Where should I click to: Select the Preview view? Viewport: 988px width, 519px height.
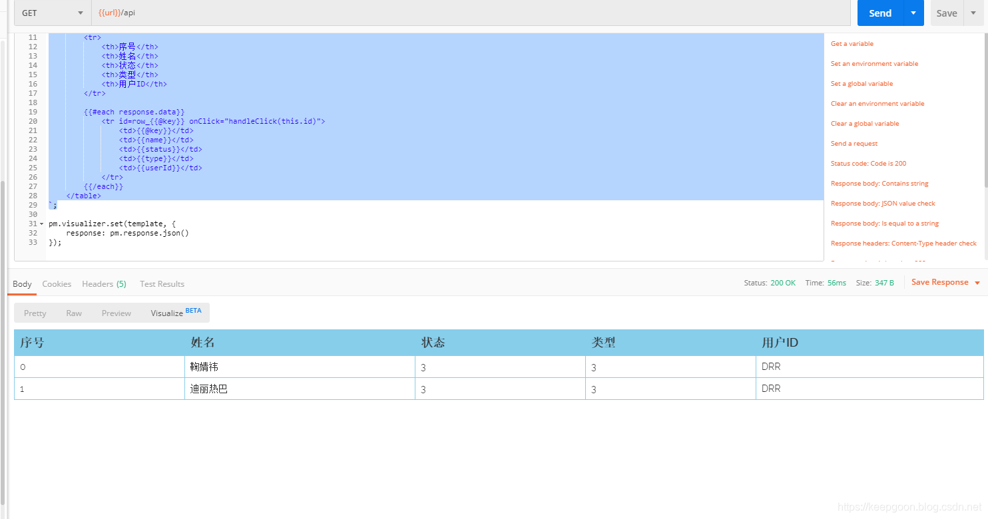pyautogui.click(x=117, y=313)
